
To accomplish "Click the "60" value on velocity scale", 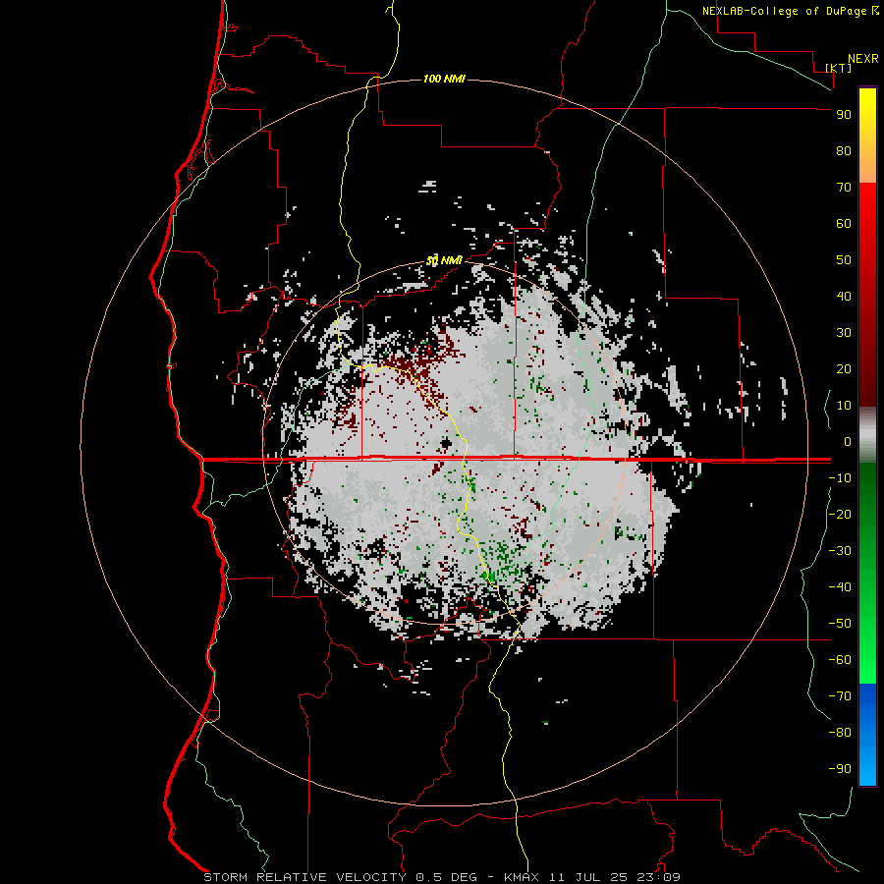I will click(844, 224).
